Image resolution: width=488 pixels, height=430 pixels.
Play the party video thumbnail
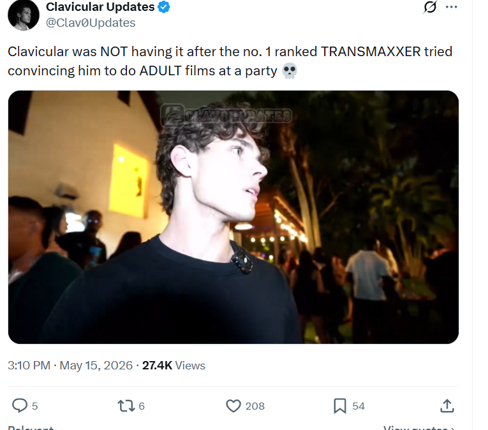click(233, 217)
